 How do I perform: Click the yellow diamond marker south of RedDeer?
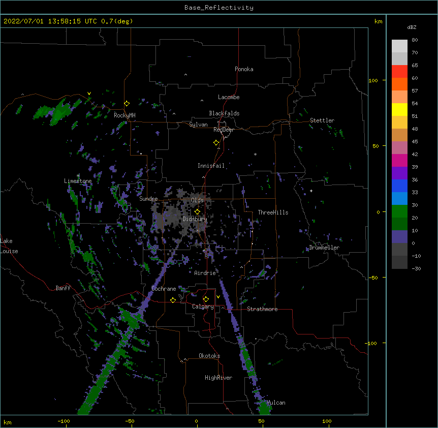[216, 143]
